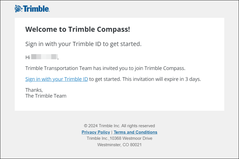Click the 'Welcome to Trimble Compass!' heading

click(78, 29)
